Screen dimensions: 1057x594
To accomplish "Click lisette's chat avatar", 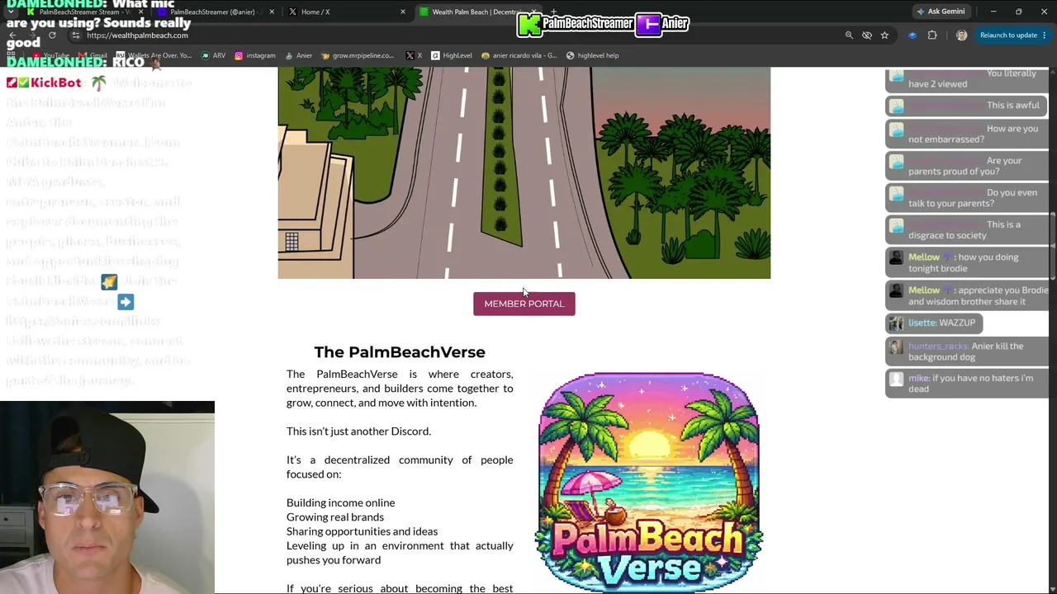I will point(896,323).
